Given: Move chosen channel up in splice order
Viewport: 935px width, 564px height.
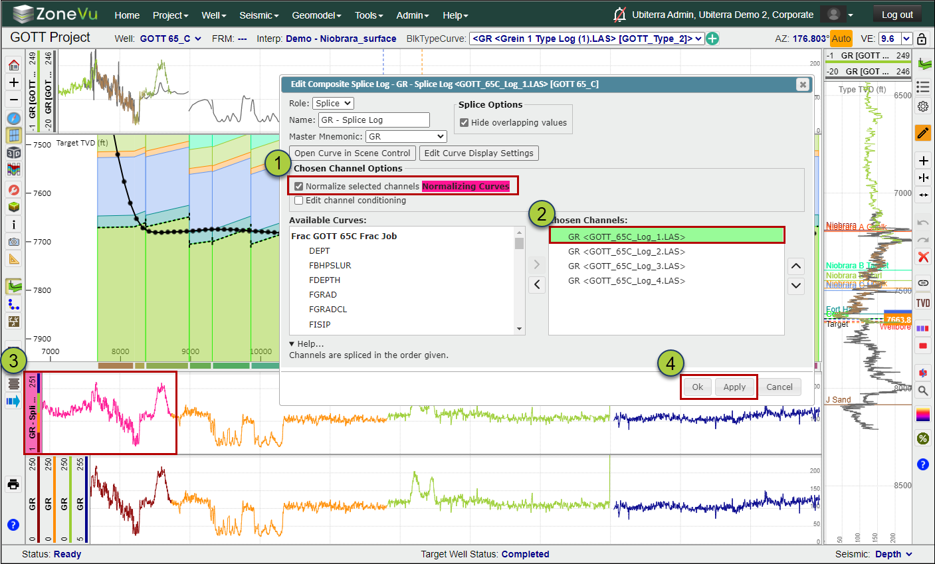Looking at the screenshot, I should 795,266.
